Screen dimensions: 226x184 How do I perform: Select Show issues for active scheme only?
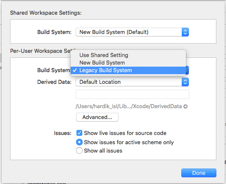[79, 142]
